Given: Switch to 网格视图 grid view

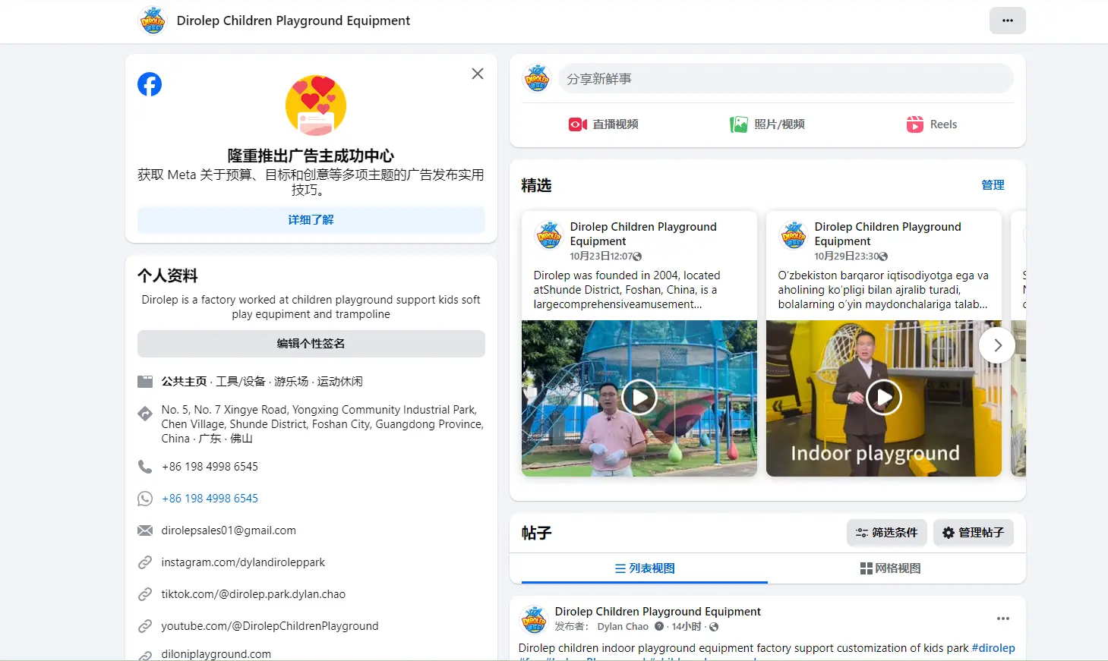Looking at the screenshot, I should (x=890, y=568).
